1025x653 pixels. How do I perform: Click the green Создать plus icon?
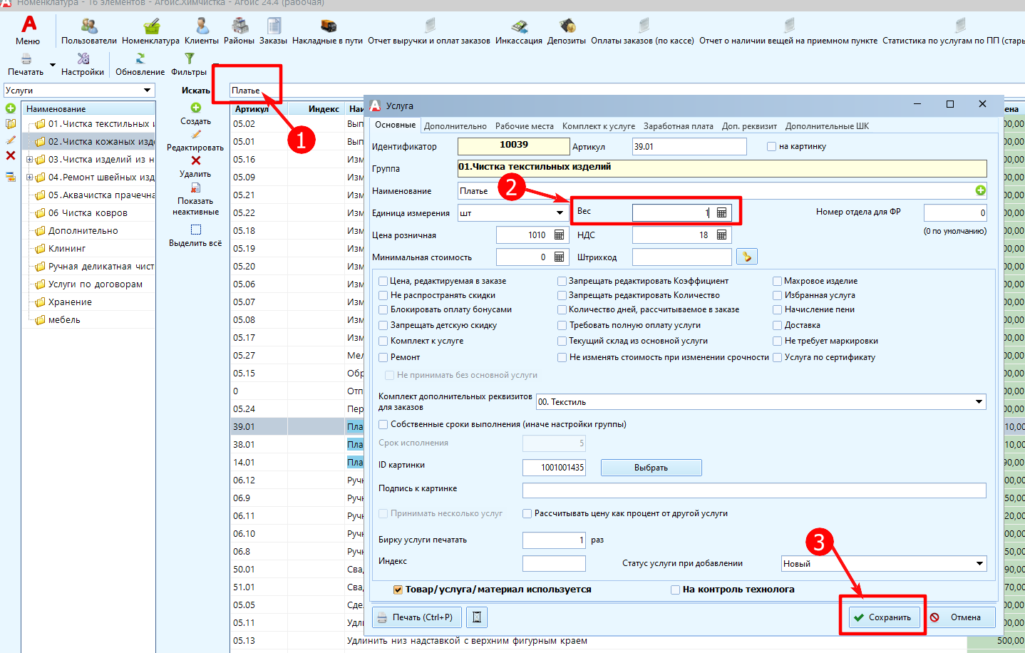[x=195, y=108]
